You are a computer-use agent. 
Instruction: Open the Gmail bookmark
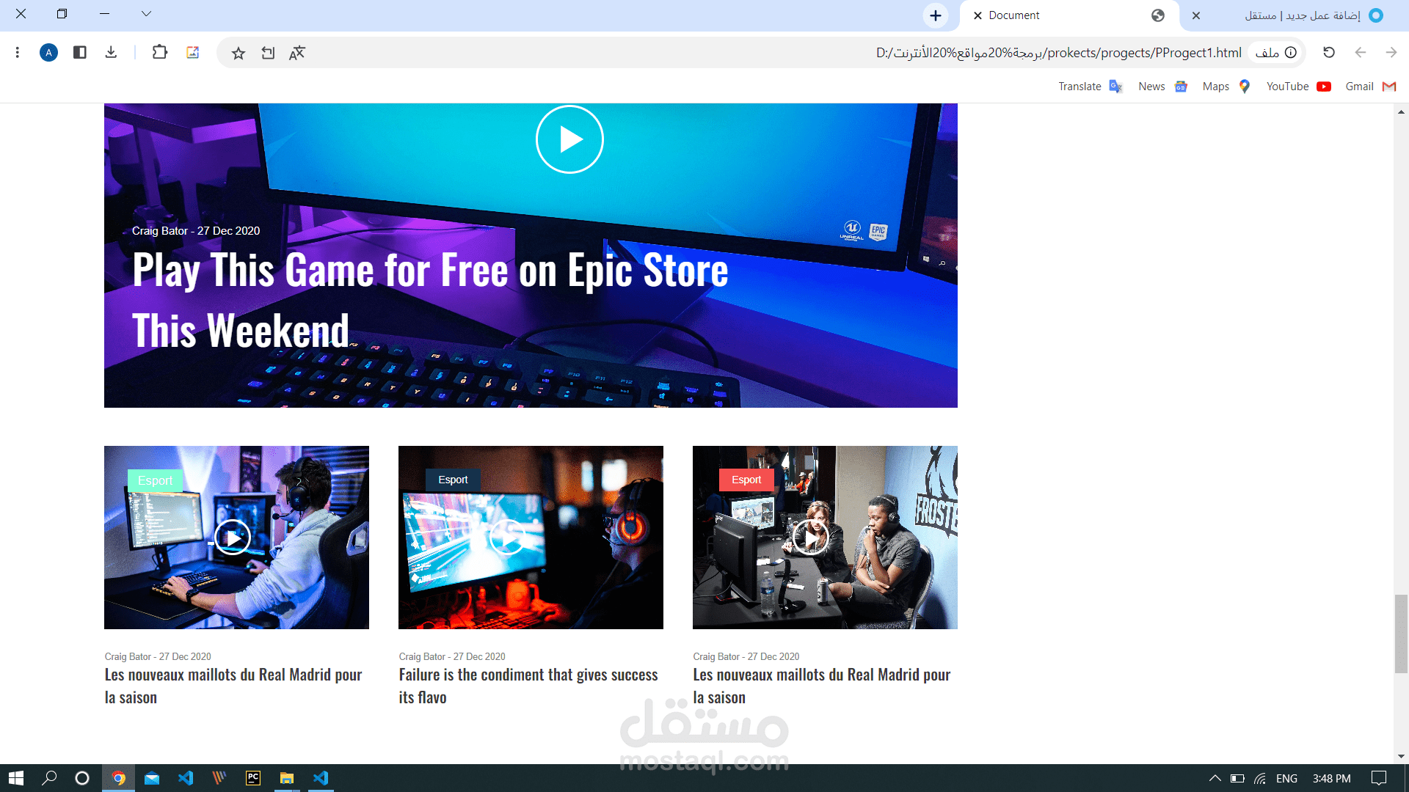click(x=1369, y=87)
